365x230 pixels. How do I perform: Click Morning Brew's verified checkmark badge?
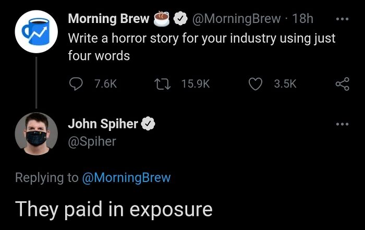pos(180,19)
